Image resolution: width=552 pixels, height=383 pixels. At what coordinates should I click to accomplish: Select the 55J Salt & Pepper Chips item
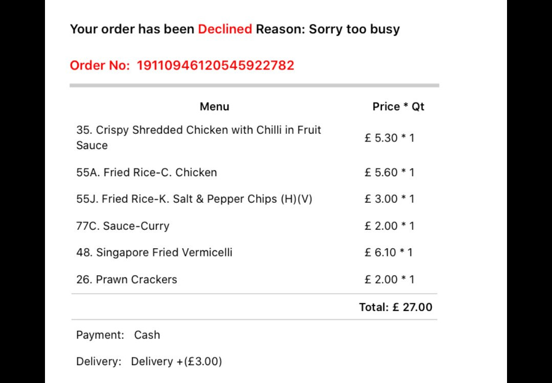[194, 199]
